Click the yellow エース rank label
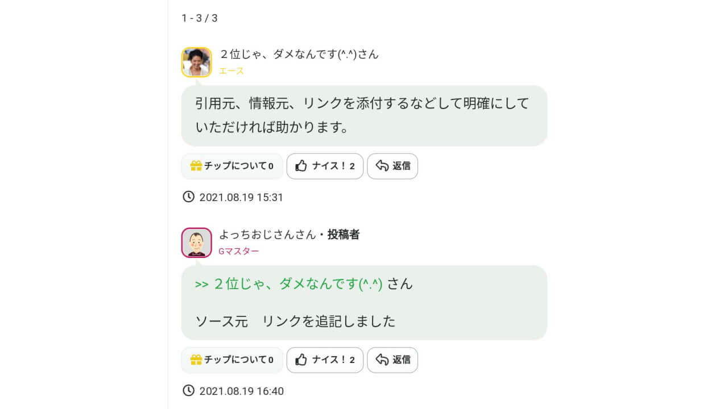728x409 pixels. (x=231, y=71)
